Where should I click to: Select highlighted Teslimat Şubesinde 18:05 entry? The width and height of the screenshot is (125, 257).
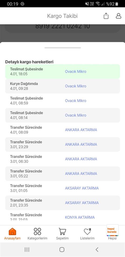click(62, 72)
